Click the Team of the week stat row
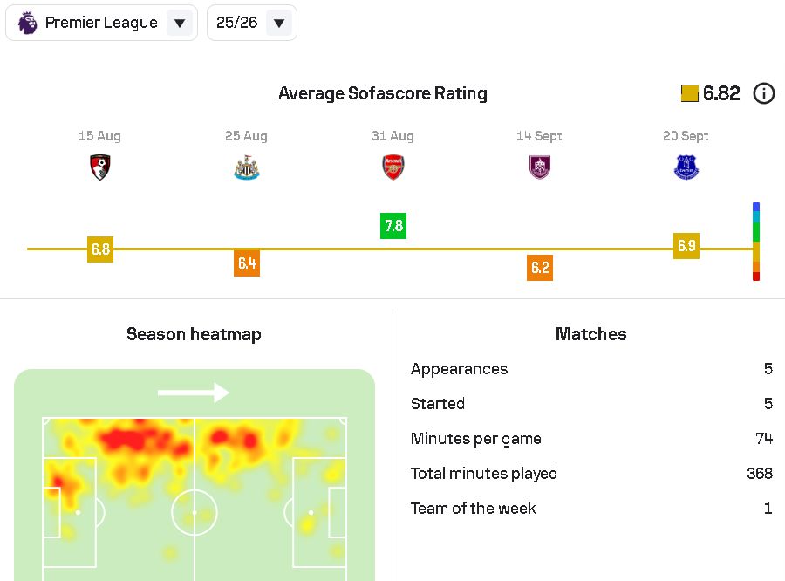Screen dimensions: 785x581 point(590,508)
